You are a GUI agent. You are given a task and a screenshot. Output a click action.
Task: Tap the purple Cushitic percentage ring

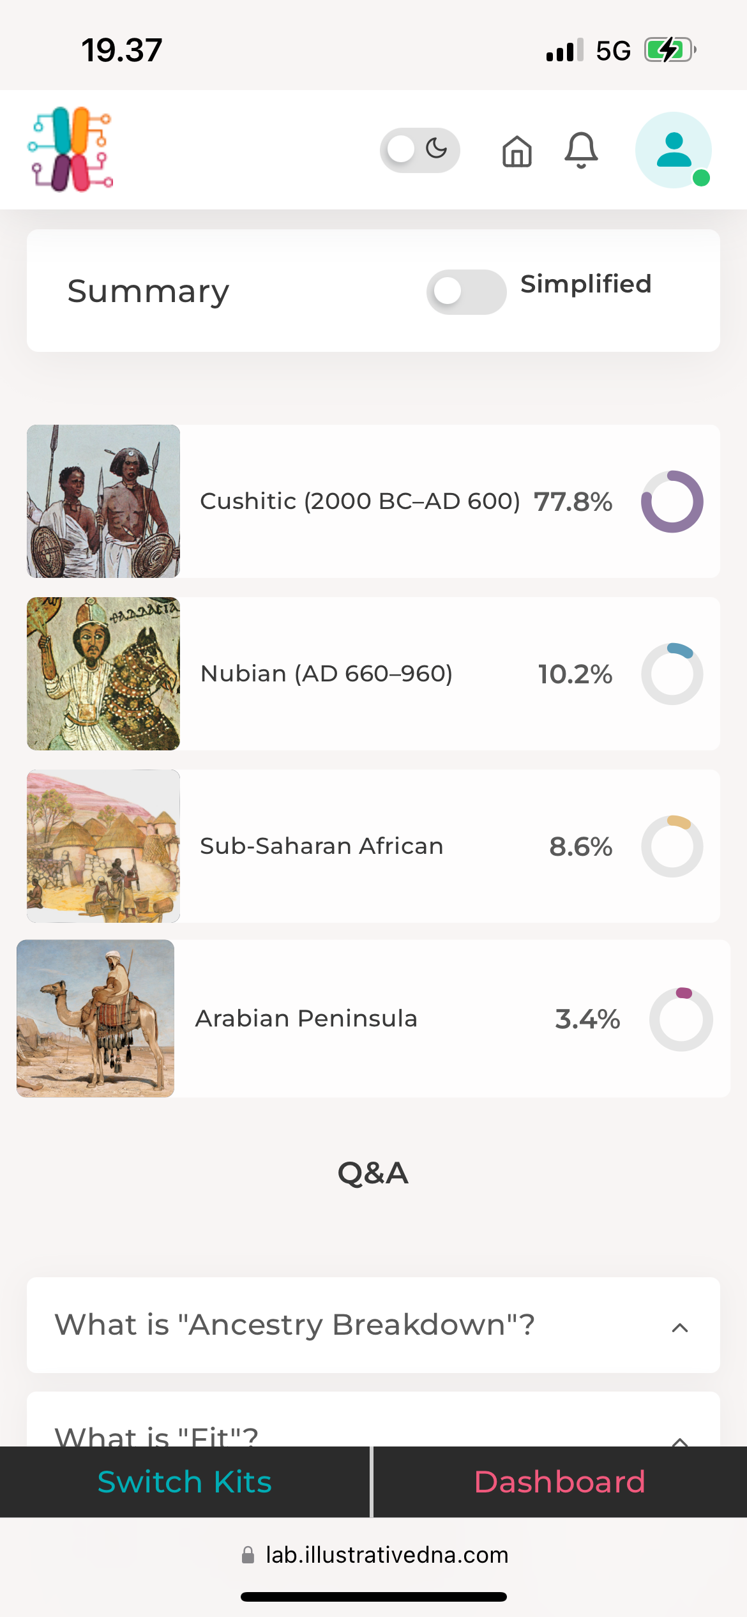click(672, 501)
